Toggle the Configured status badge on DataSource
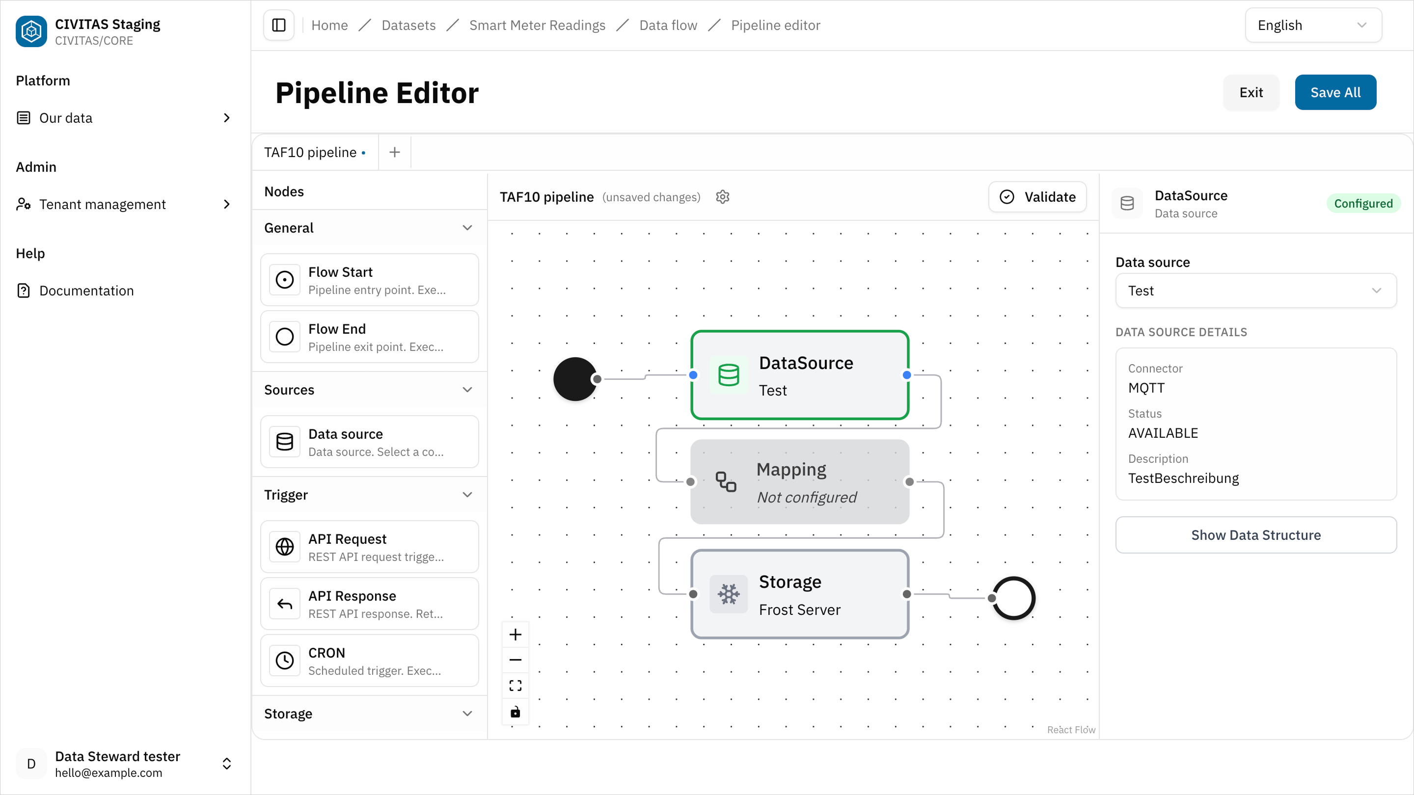The width and height of the screenshot is (1414, 795). coord(1363,203)
